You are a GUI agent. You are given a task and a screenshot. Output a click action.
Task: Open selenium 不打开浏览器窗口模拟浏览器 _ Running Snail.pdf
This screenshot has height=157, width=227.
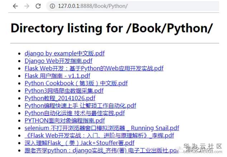coord(102,128)
